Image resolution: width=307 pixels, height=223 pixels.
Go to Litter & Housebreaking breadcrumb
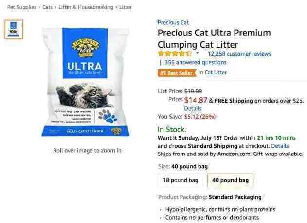click(86, 7)
